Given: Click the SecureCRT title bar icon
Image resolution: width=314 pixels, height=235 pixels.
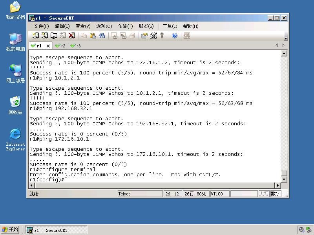Looking at the screenshot, I should pyautogui.click(x=32, y=18).
